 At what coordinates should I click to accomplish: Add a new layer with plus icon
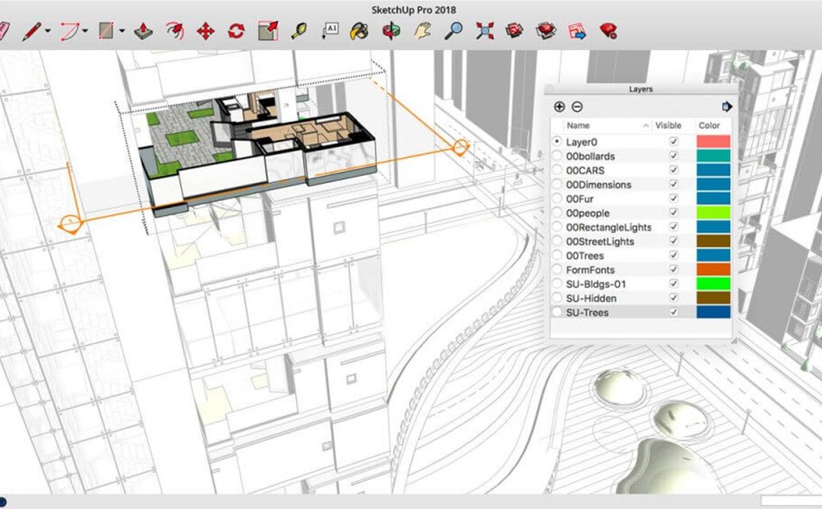(x=560, y=107)
